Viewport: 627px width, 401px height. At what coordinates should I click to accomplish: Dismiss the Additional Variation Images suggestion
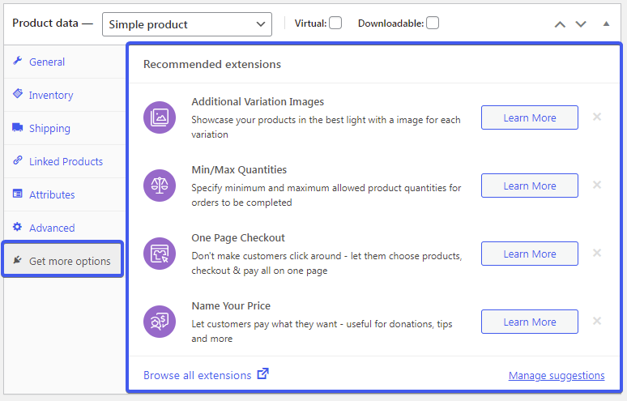(x=597, y=117)
